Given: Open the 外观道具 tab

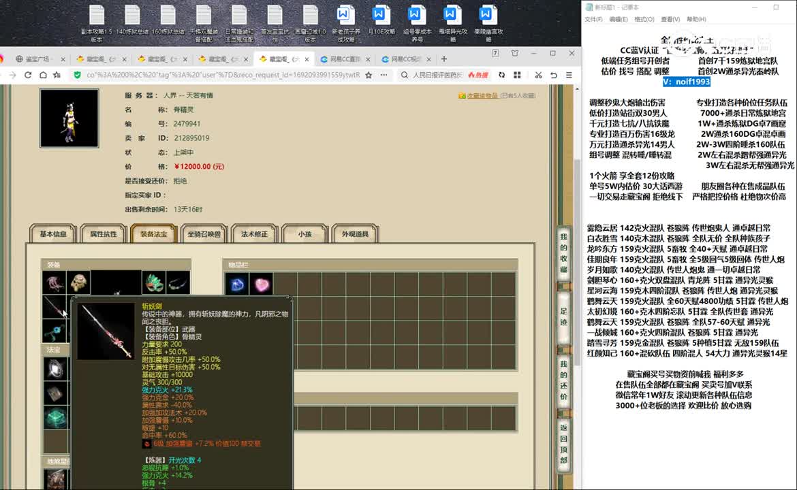Looking at the screenshot, I should click(x=355, y=234).
